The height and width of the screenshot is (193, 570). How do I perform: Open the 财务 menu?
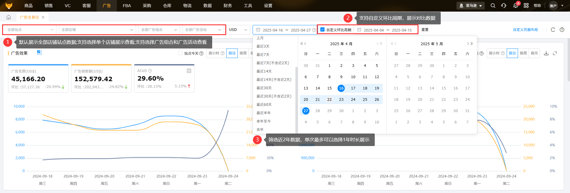[228, 6]
